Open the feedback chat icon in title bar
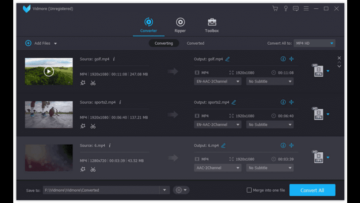This screenshot has width=360, height=203. click(x=295, y=8)
